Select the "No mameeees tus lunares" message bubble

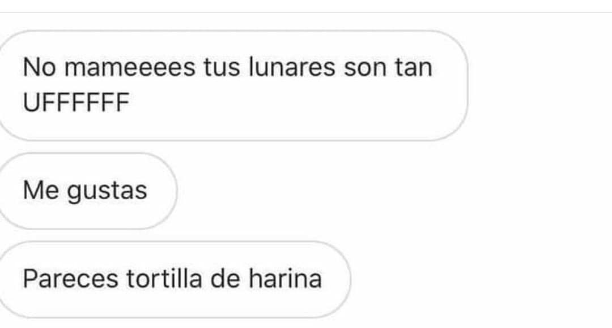(x=233, y=85)
